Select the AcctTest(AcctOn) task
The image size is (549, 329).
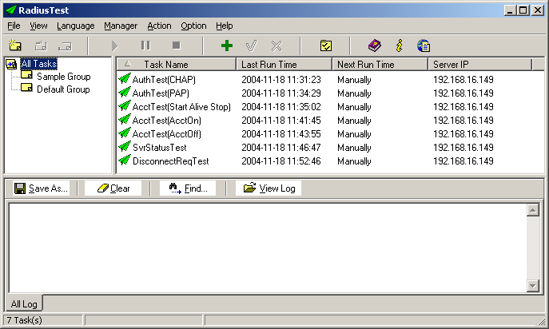pyautogui.click(x=167, y=121)
